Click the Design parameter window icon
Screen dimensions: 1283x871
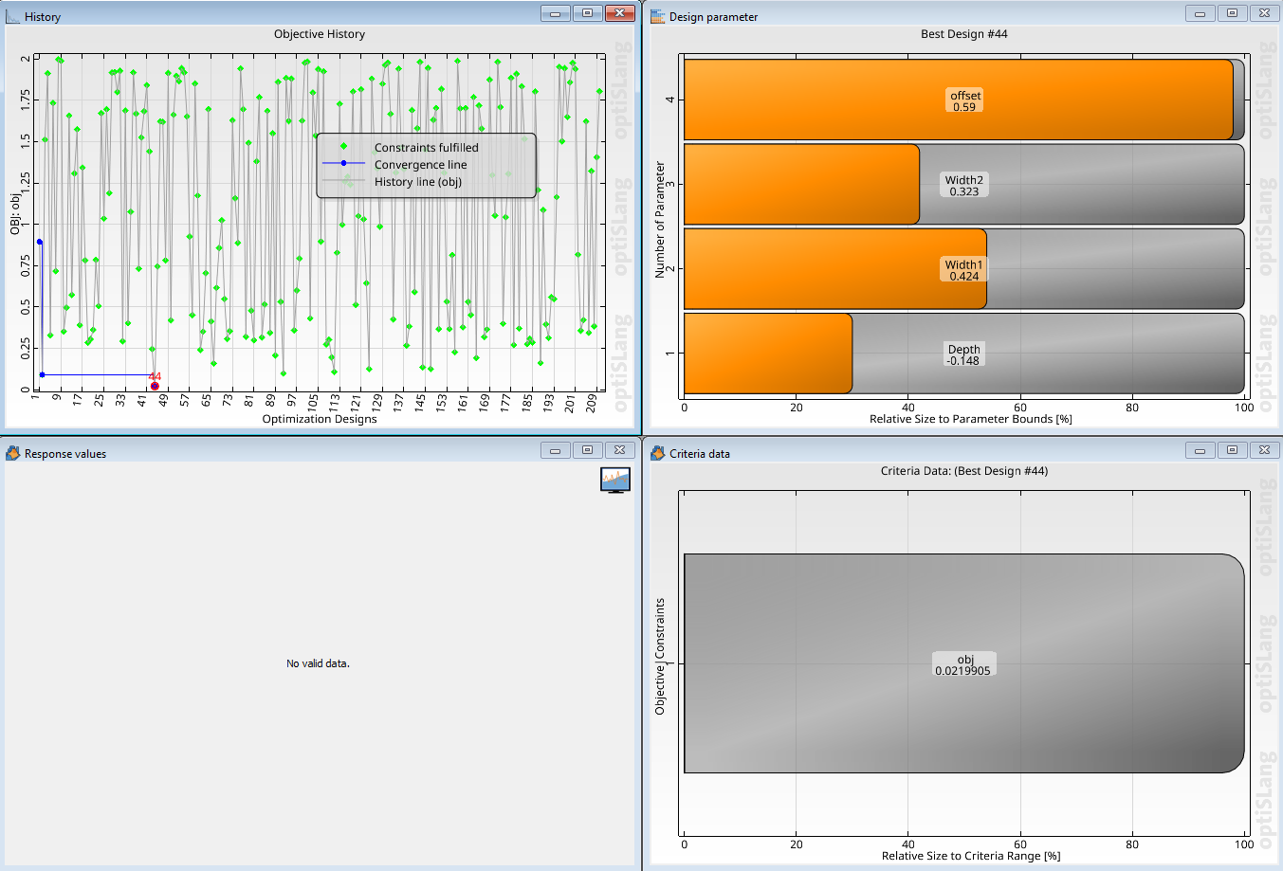point(657,16)
